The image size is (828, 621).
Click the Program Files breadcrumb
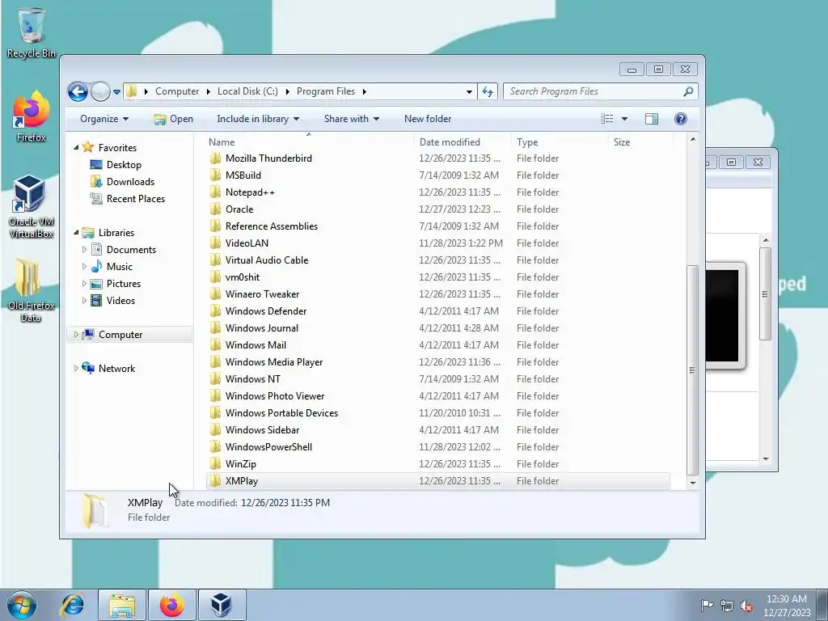point(326,91)
